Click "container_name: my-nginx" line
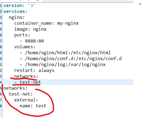Image resolution: width=141 pixels, height=117 pixels. click(x=46, y=23)
